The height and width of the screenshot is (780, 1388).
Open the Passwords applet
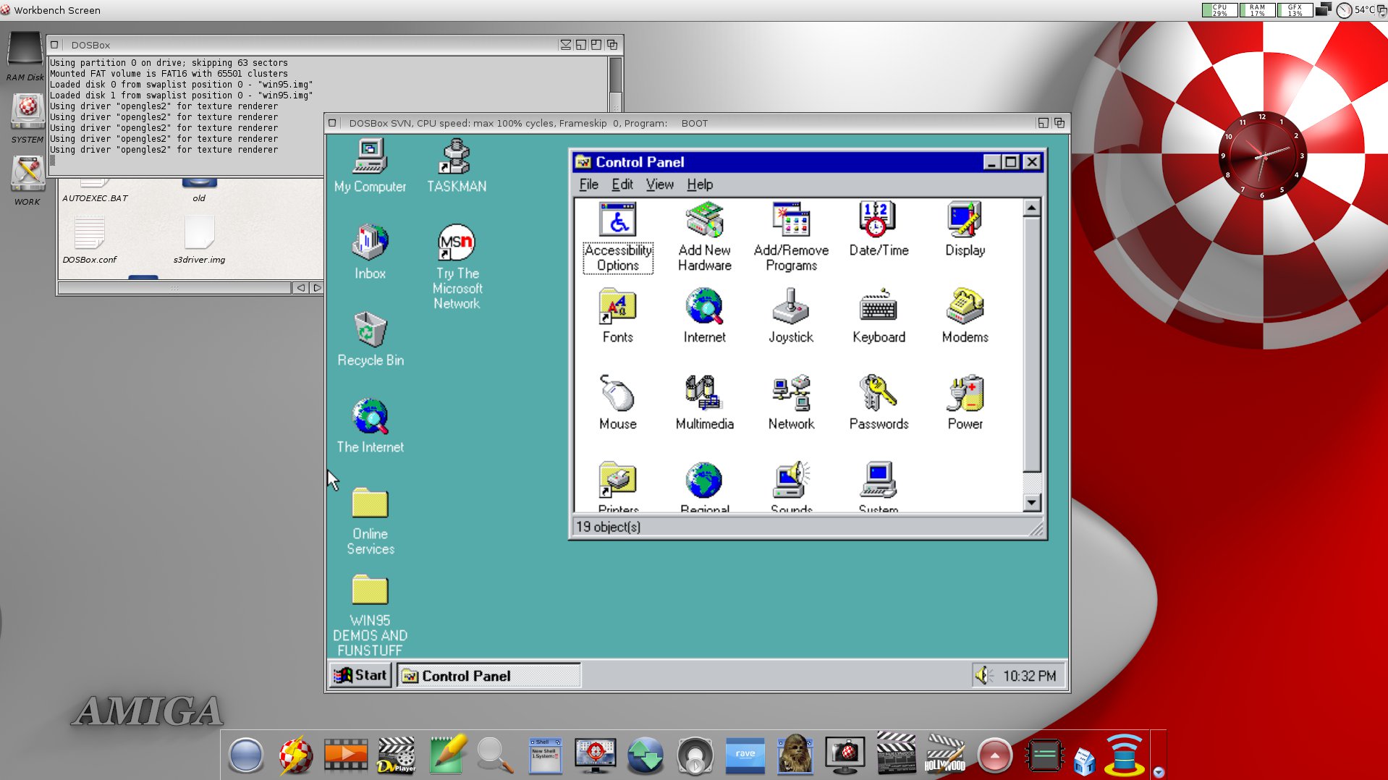pos(878,403)
